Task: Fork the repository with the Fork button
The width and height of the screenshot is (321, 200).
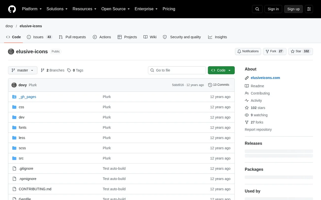Action: [275, 51]
